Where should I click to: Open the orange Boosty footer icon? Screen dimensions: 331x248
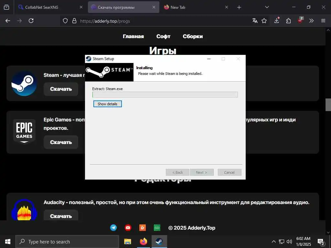point(143,228)
